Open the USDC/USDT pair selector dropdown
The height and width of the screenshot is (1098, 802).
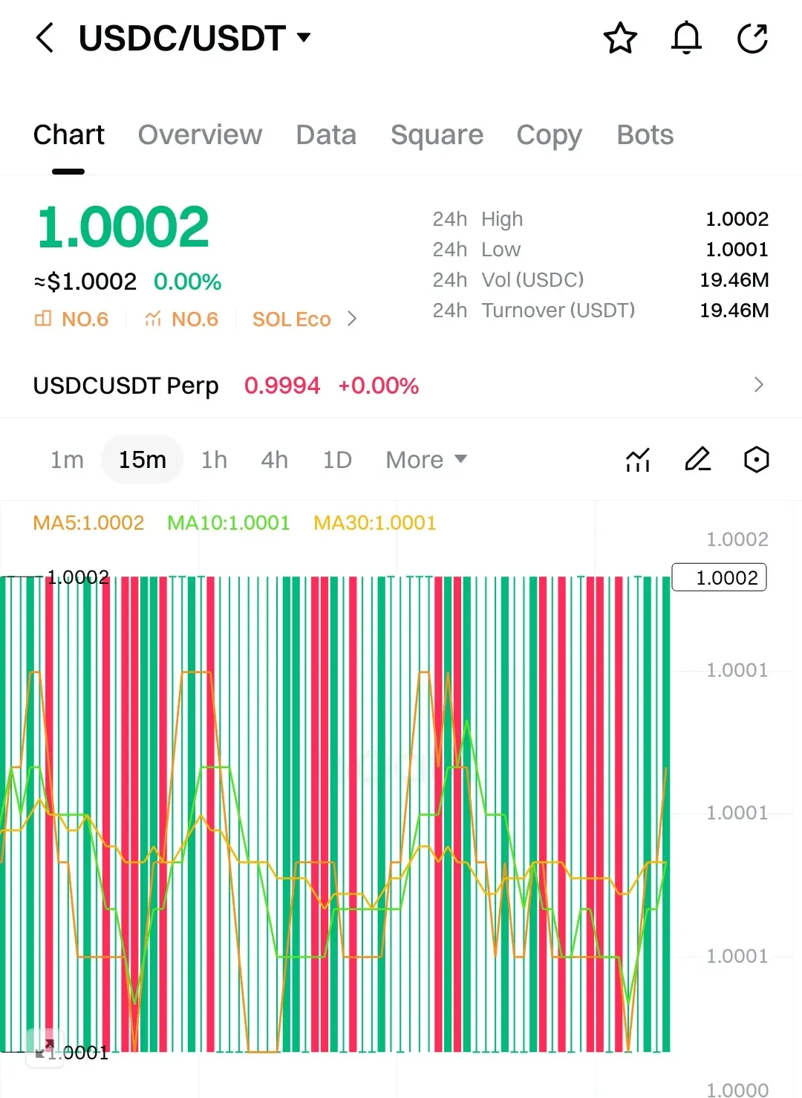195,38
